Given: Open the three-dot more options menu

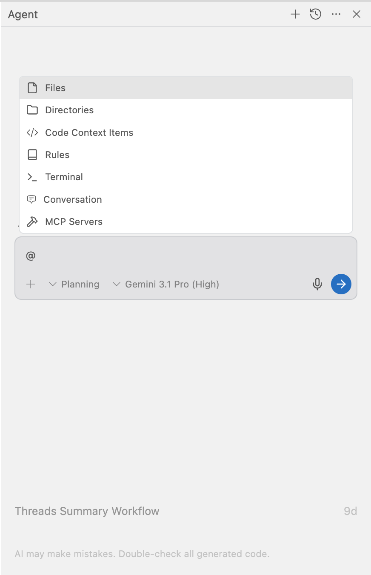Looking at the screenshot, I should pyautogui.click(x=336, y=14).
